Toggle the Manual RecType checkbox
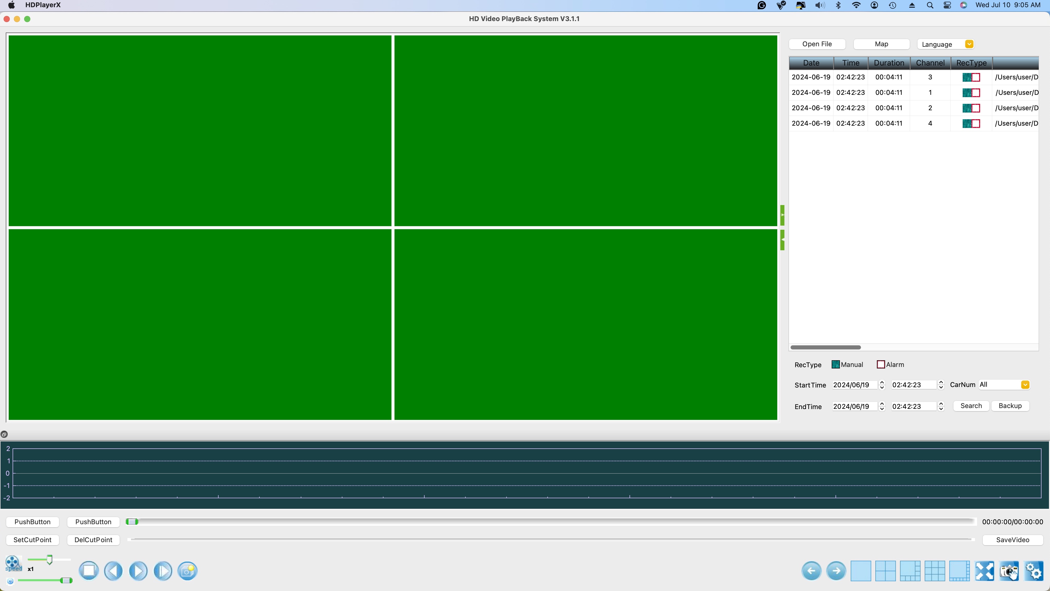Screen dimensions: 1050x591 pos(835,364)
